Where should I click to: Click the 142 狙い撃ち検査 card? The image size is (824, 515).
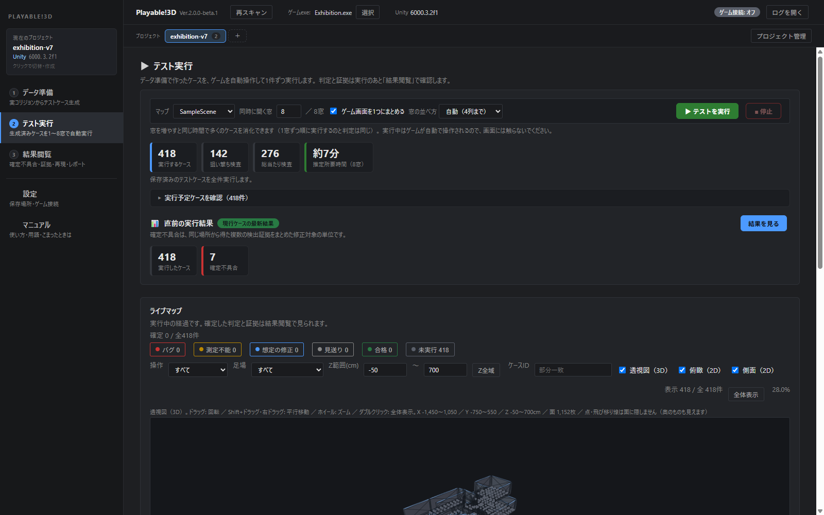tap(225, 158)
